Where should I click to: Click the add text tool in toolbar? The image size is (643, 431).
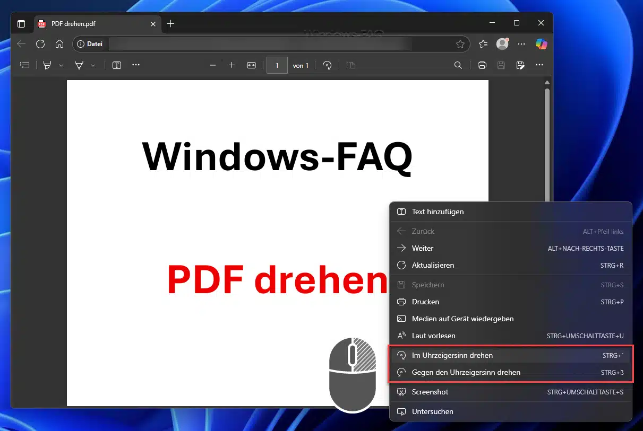(117, 65)
